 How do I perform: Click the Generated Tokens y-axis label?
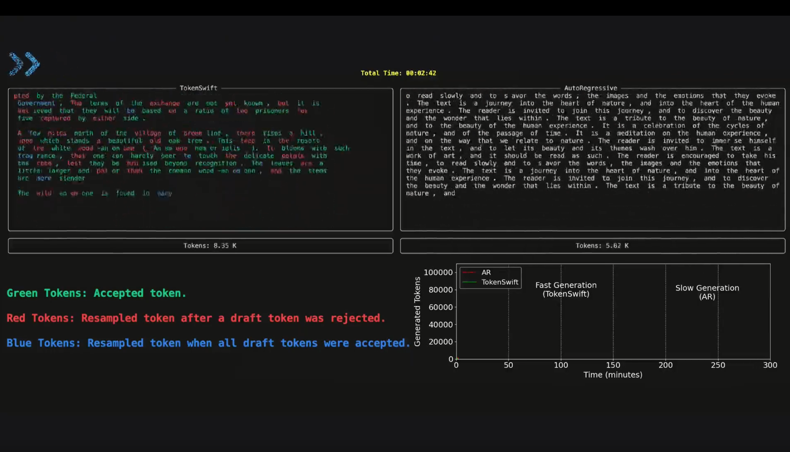417,312
